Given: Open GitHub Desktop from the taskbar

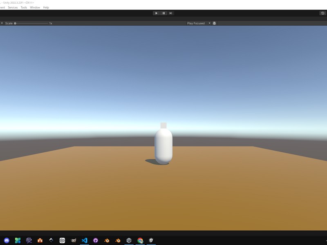Looking at the screenshot, I should pos(96,241).
